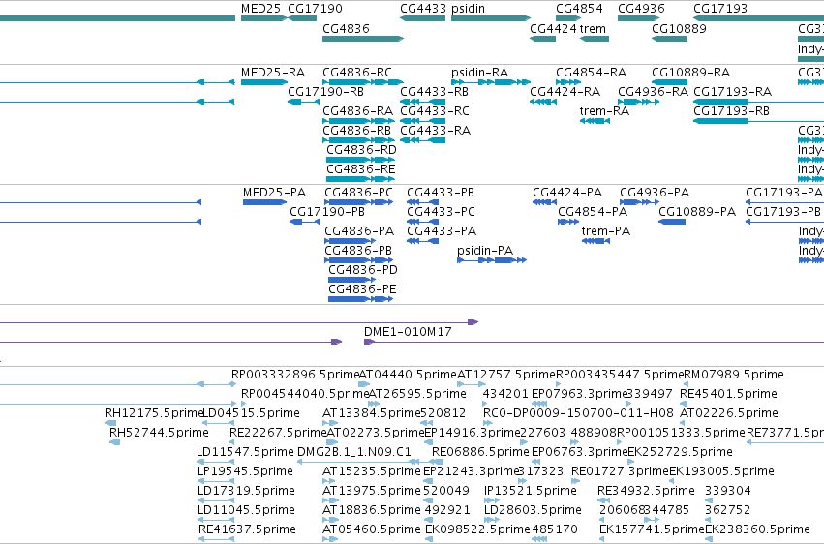Click the CG17193-PB protein label

(x=783, y=212)
